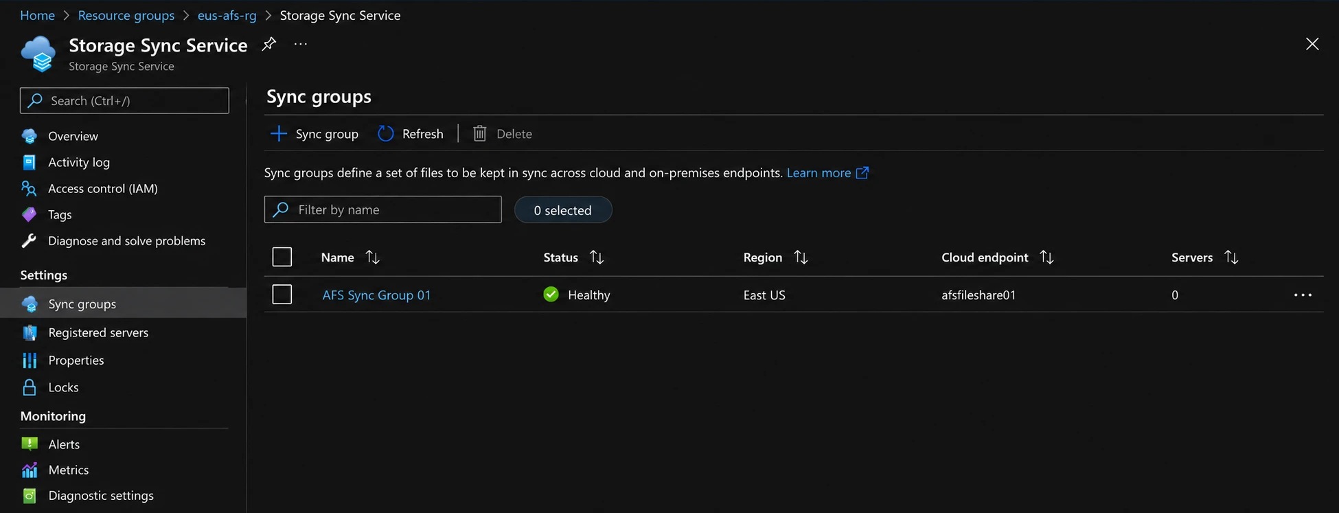Sort the table by Cloud endpoint
The image size is (1339, 513).
(x=1046, y=257)
